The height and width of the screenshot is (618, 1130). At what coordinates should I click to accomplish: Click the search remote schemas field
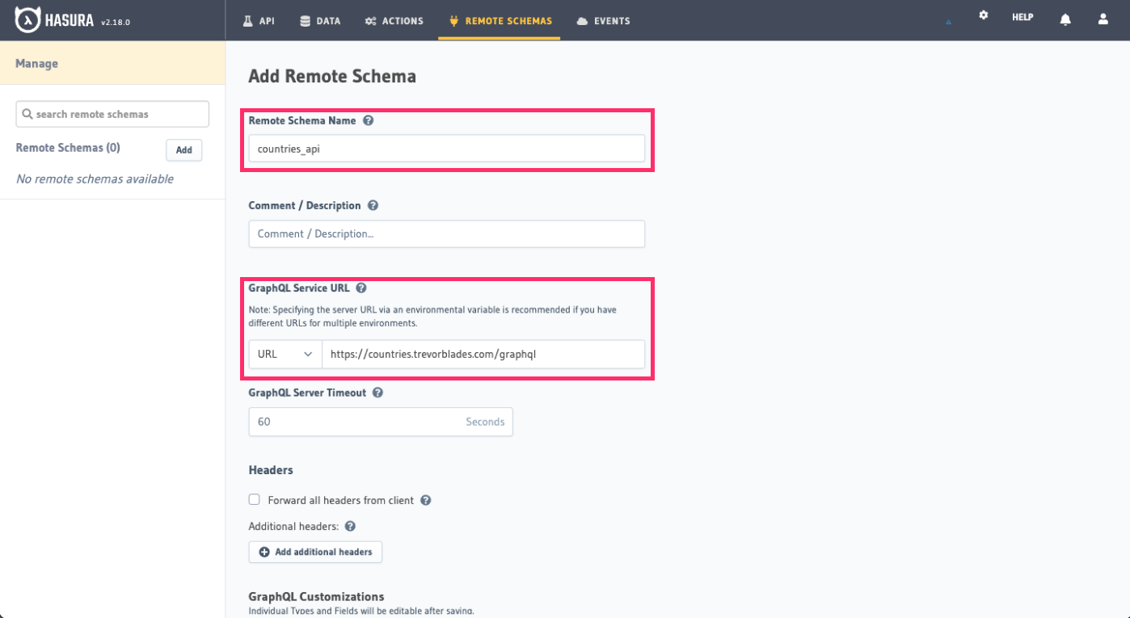112,114
